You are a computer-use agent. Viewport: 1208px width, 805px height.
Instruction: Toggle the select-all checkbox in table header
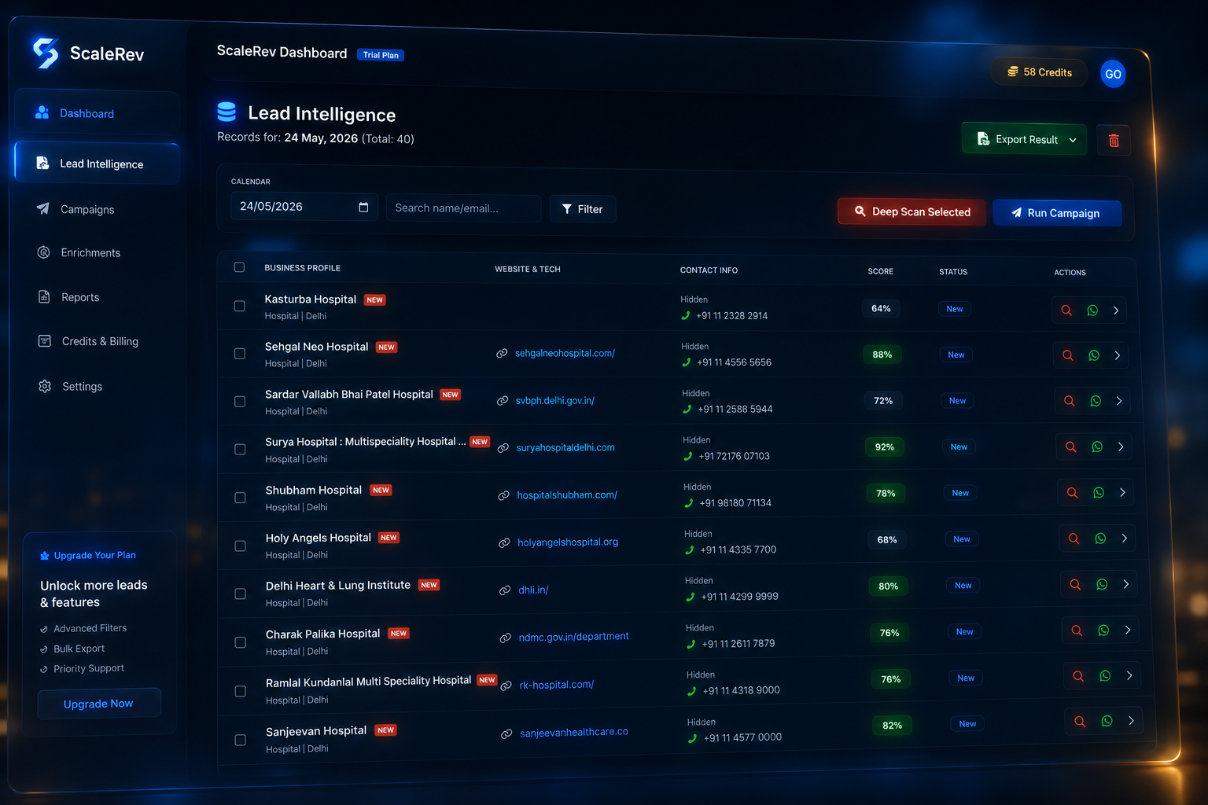coord(239,267)
